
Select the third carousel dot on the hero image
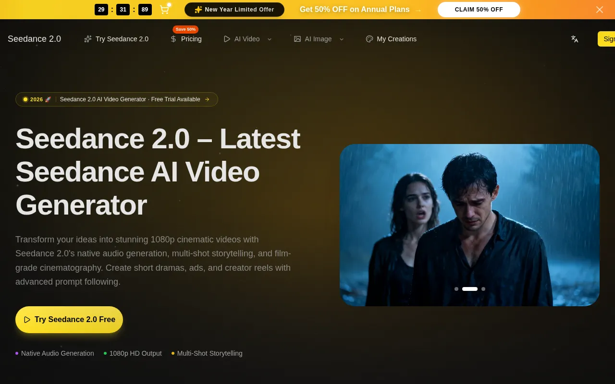[x=483, y=289]
